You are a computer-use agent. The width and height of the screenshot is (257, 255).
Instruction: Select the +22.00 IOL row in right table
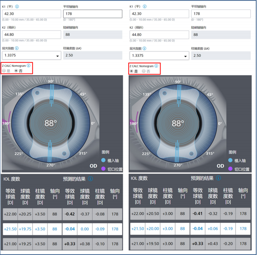coord(191,214)
